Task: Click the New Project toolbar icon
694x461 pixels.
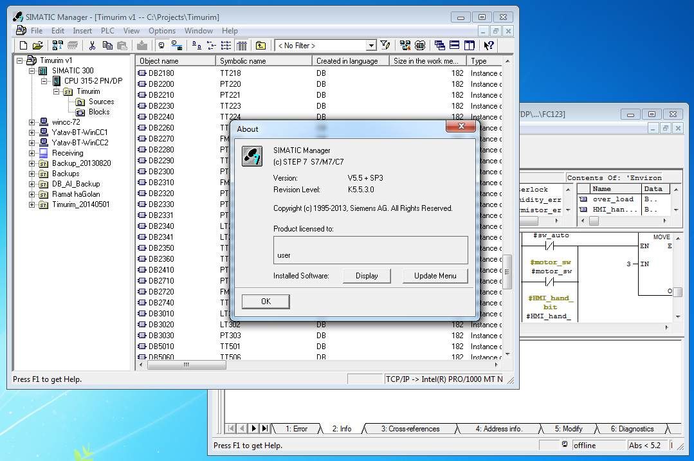Action: (23, 45)
